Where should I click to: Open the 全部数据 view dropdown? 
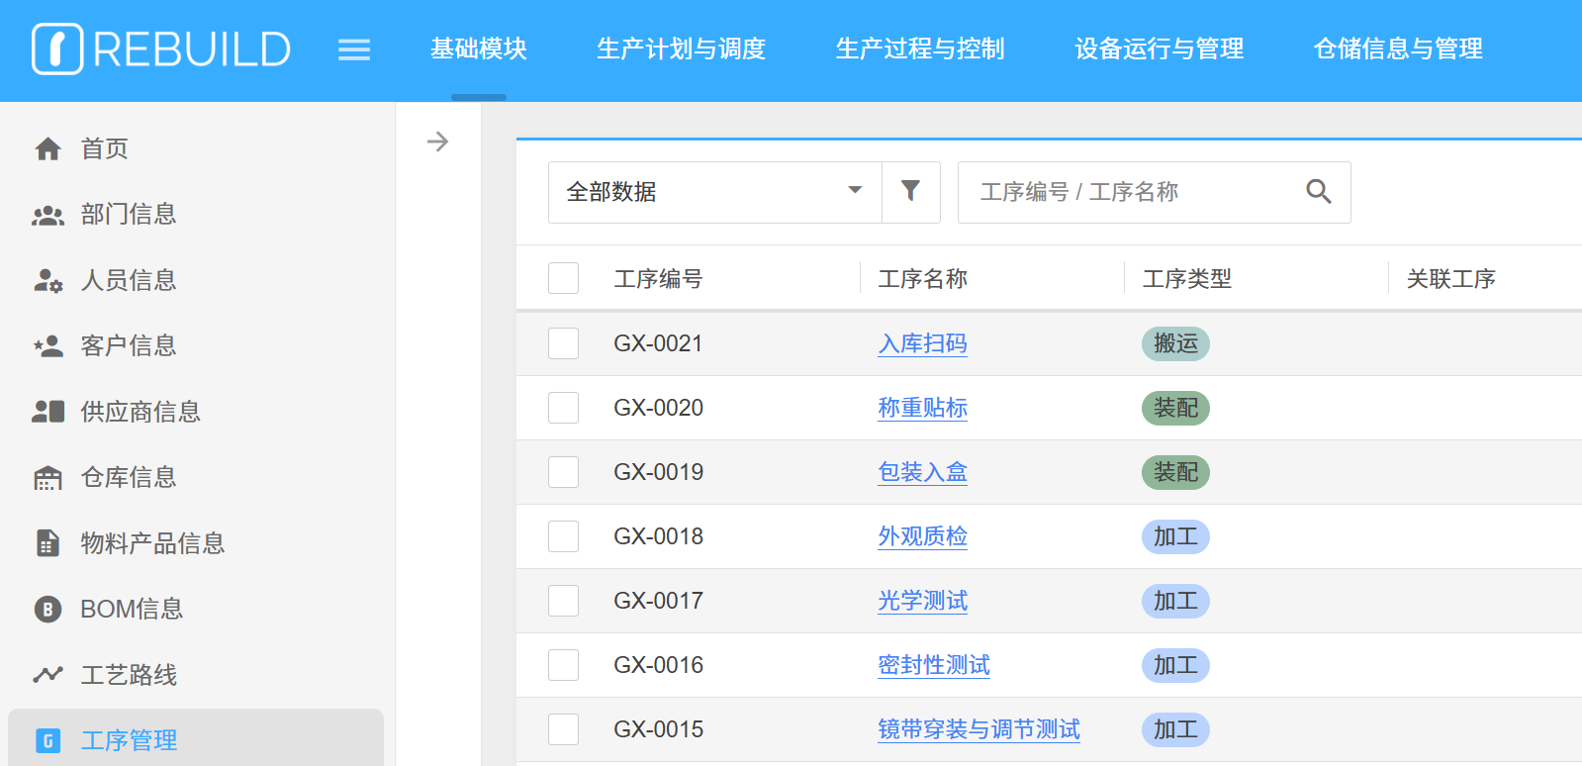pyautogui.click(x=714, y=192)
